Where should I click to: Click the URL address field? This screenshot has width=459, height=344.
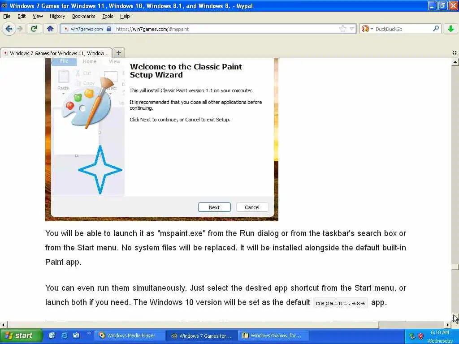coord(225,29)
